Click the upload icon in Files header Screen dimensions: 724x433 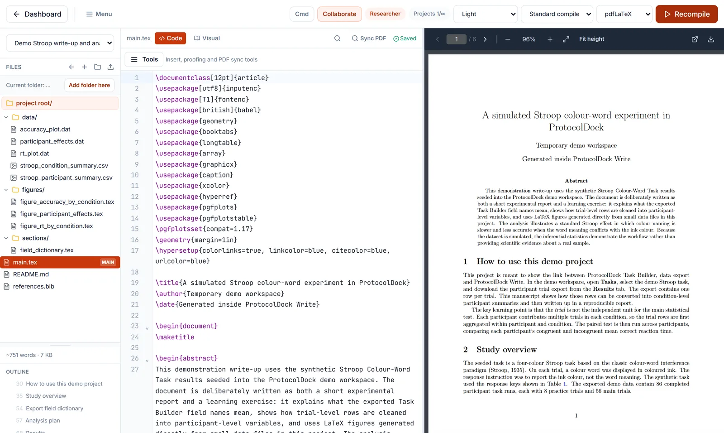coord(110,67)
